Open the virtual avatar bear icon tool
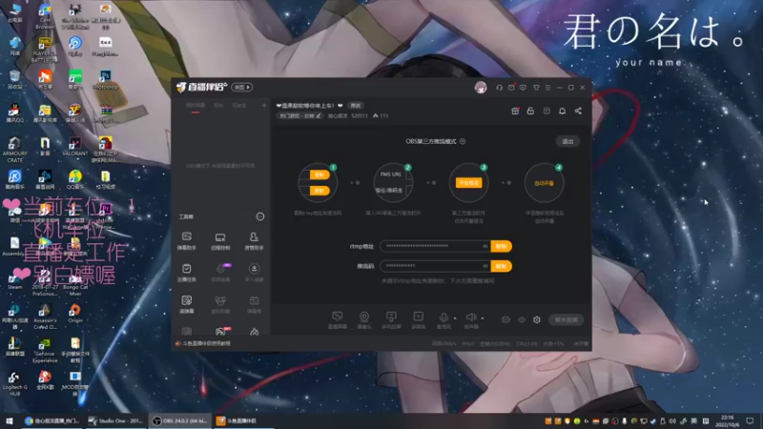The height and width of the screenshot is (429, 763). (x=220, y=304)
